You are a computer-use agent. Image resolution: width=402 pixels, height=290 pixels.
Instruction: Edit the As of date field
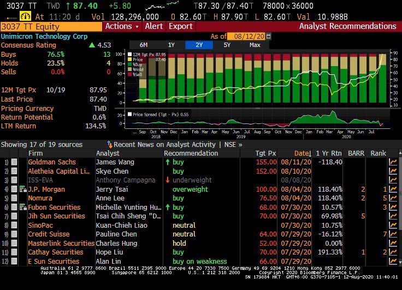click(246, 36)
